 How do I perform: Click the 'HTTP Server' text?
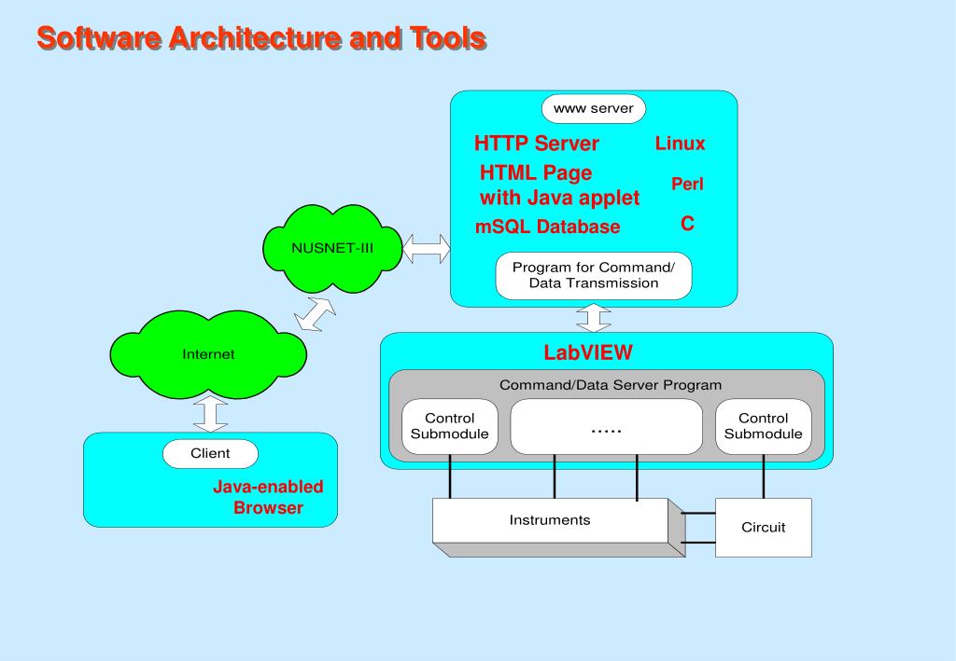coord(537,144)
